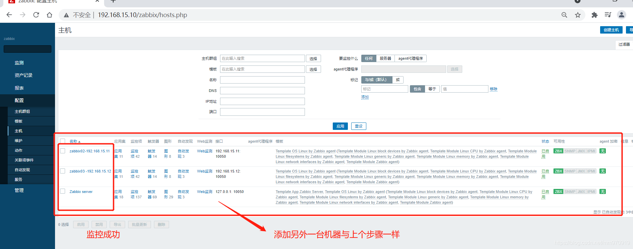Screen dimensions: 633x249
Task: Click the IP地址 filter input
Action: point(262,101)
